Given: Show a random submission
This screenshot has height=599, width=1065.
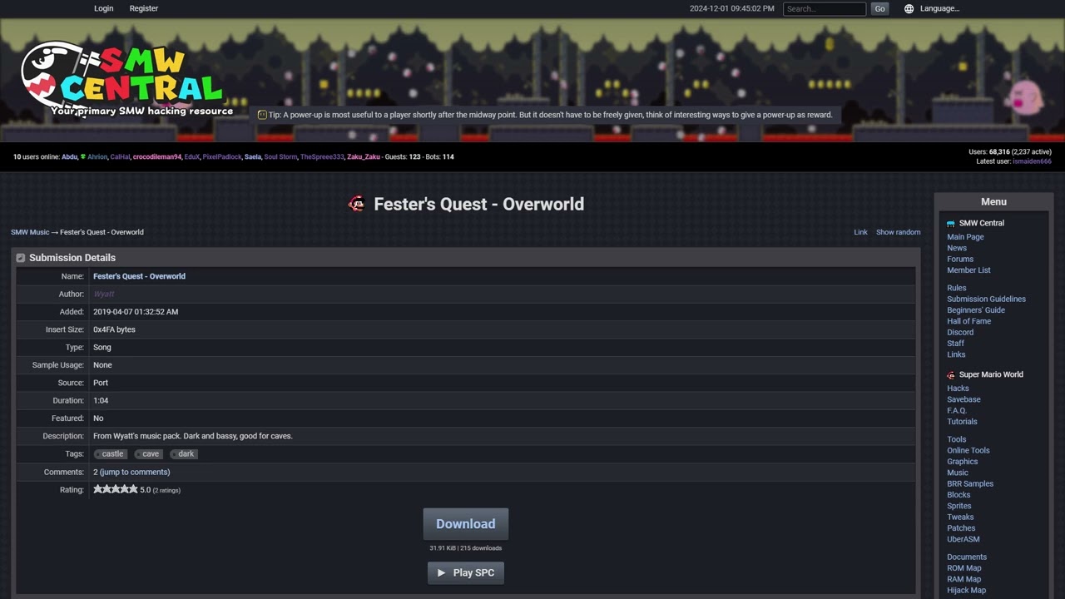Looking at the screenshot, I should [x=898, y=232].
